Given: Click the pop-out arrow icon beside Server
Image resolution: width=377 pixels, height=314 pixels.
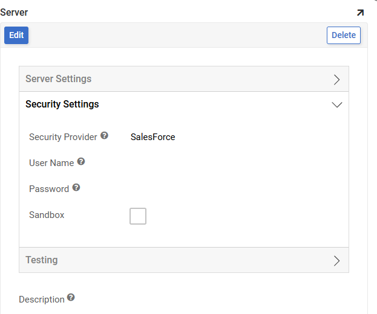Looking at the screenshot, I should pos(361,13).
